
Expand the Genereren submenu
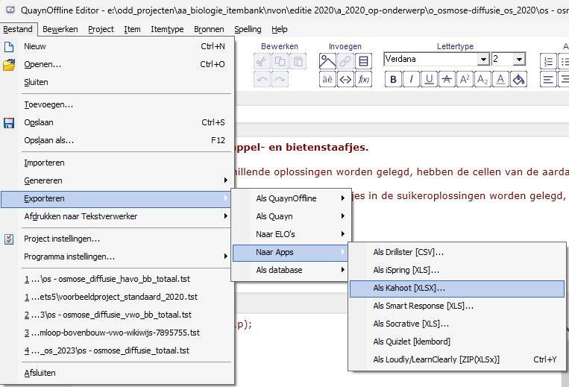coord(116,180)
